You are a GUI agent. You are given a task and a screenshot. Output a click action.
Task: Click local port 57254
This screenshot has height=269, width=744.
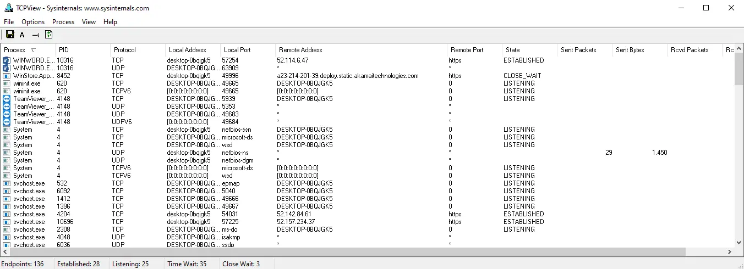click(x=230, y=60)
